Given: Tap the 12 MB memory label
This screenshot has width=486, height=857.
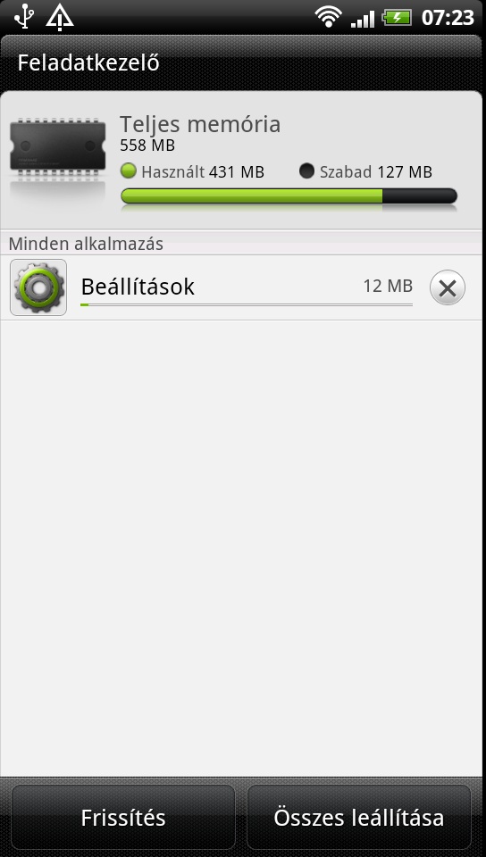Looking at the screenshot, I should (x=388, y=286).
